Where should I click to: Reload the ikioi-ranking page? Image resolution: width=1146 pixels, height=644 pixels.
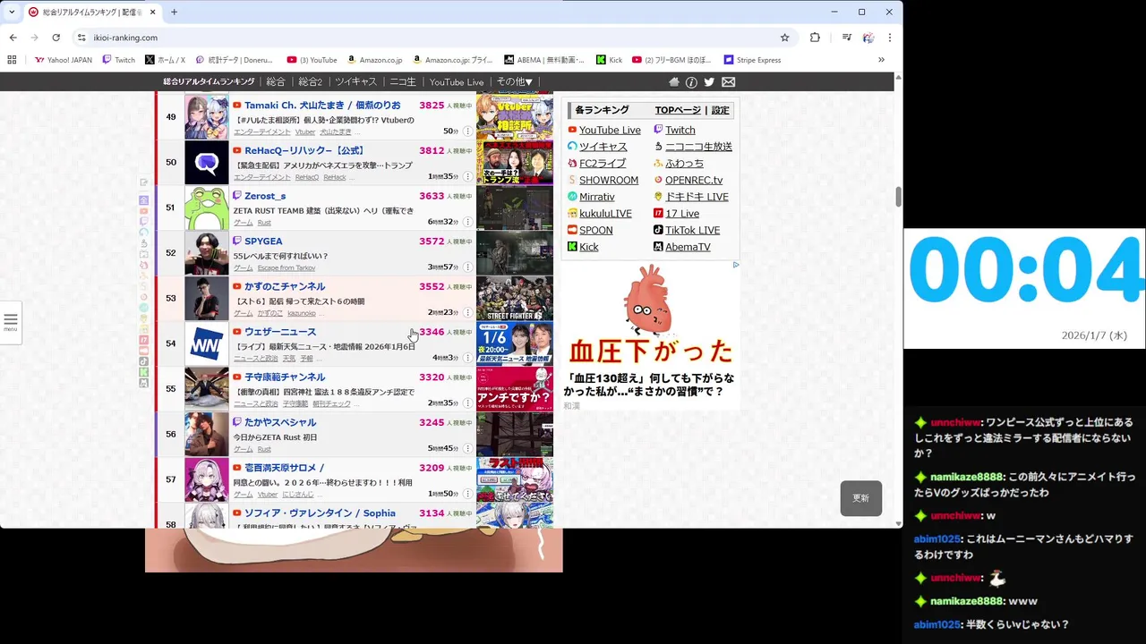[x=56, y=38]
